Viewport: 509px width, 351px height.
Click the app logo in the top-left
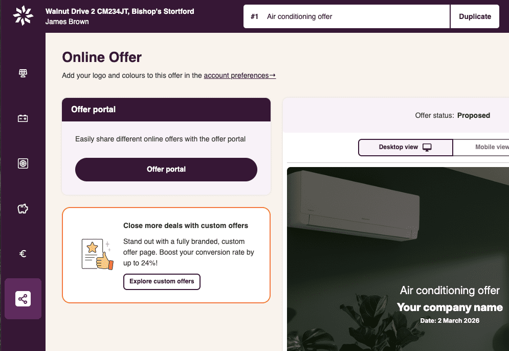point(23,16)
